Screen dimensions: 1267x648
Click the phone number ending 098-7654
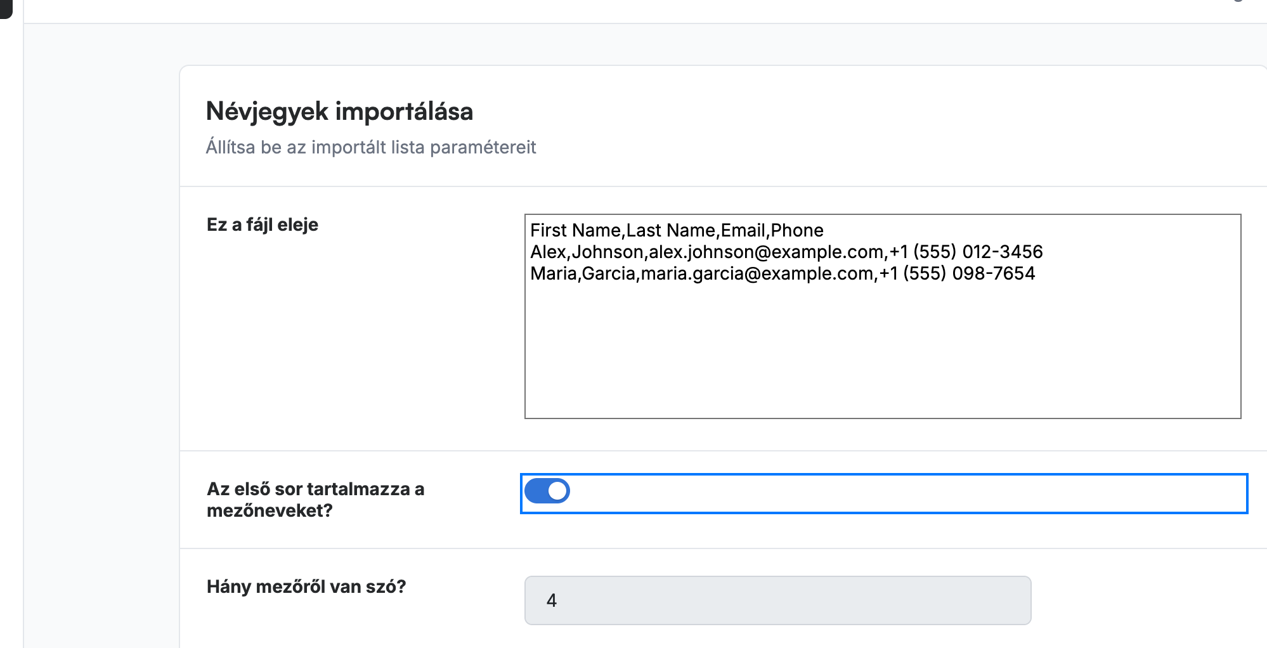point(957,273)
